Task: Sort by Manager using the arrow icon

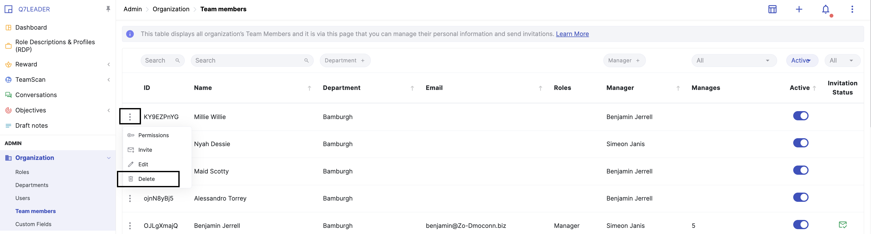Action: (x=678, y=88)
